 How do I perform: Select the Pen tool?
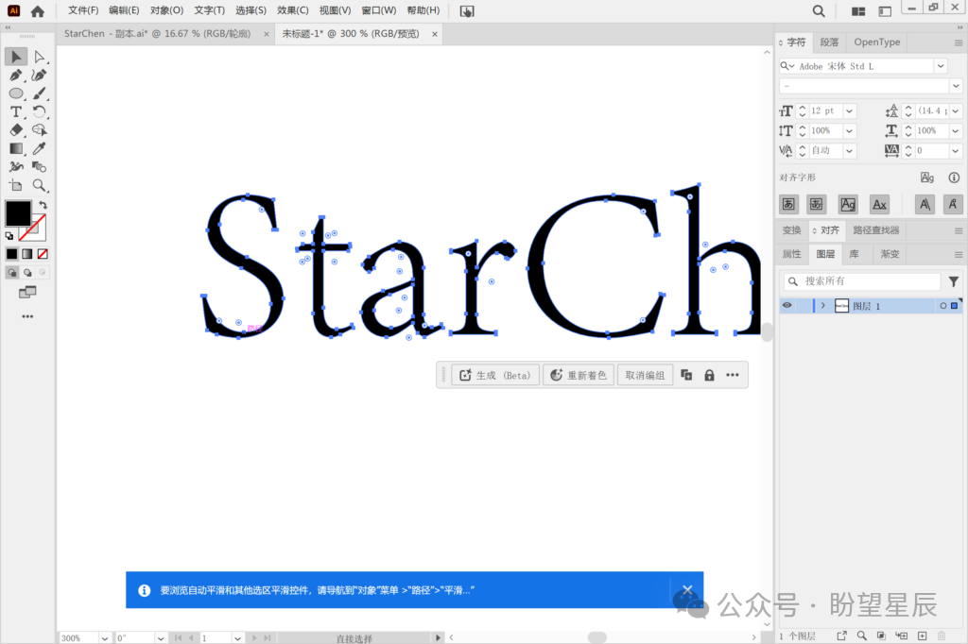coord(16,76)
